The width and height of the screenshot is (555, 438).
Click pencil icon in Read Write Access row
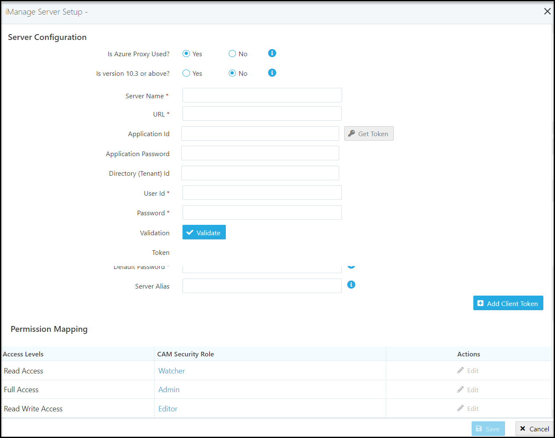pyautogui.click(x=460, y=408)
